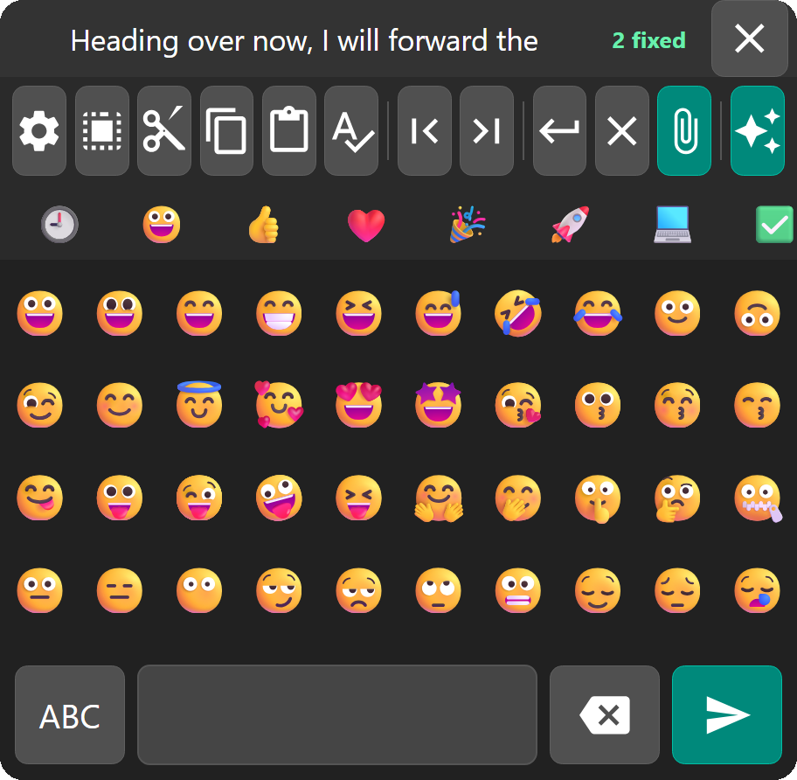This screenshot has width=797, height=780.
Task: Clear the text with toolbar X
Action: (622, 130)
